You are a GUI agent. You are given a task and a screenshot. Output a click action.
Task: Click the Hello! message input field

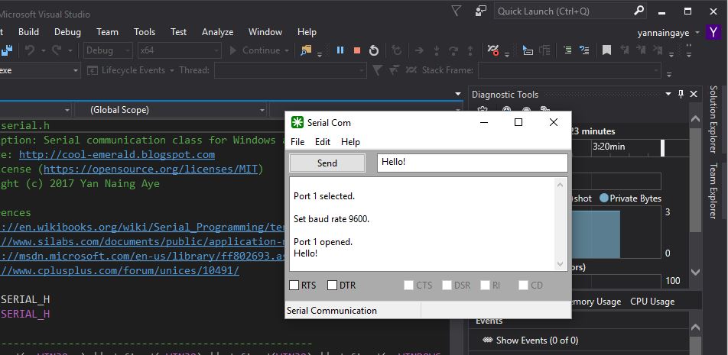click(472, 163)
